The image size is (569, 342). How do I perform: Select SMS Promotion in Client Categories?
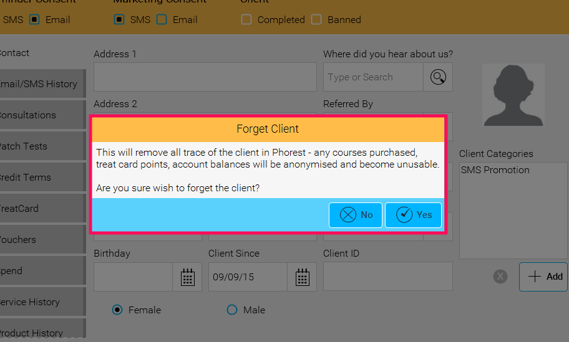(x=495, y=170)
